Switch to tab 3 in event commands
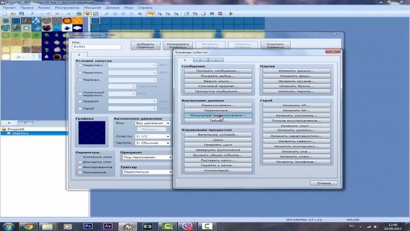 pyautogui.click(x=216, y=60)
